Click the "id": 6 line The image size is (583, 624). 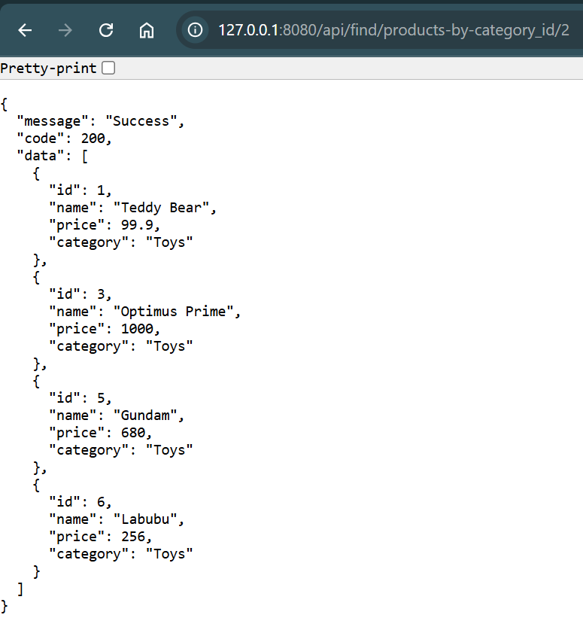80,502
